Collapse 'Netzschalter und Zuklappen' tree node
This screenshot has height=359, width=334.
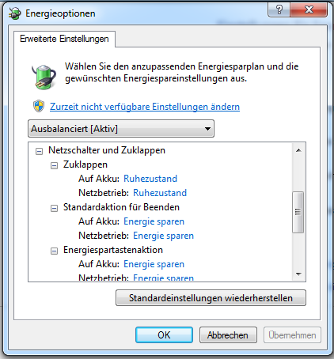pyautogui.click(x=39, y=151)
